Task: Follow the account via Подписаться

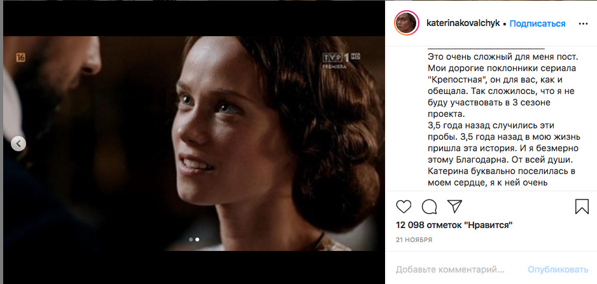Action: [x=537, y=24]
